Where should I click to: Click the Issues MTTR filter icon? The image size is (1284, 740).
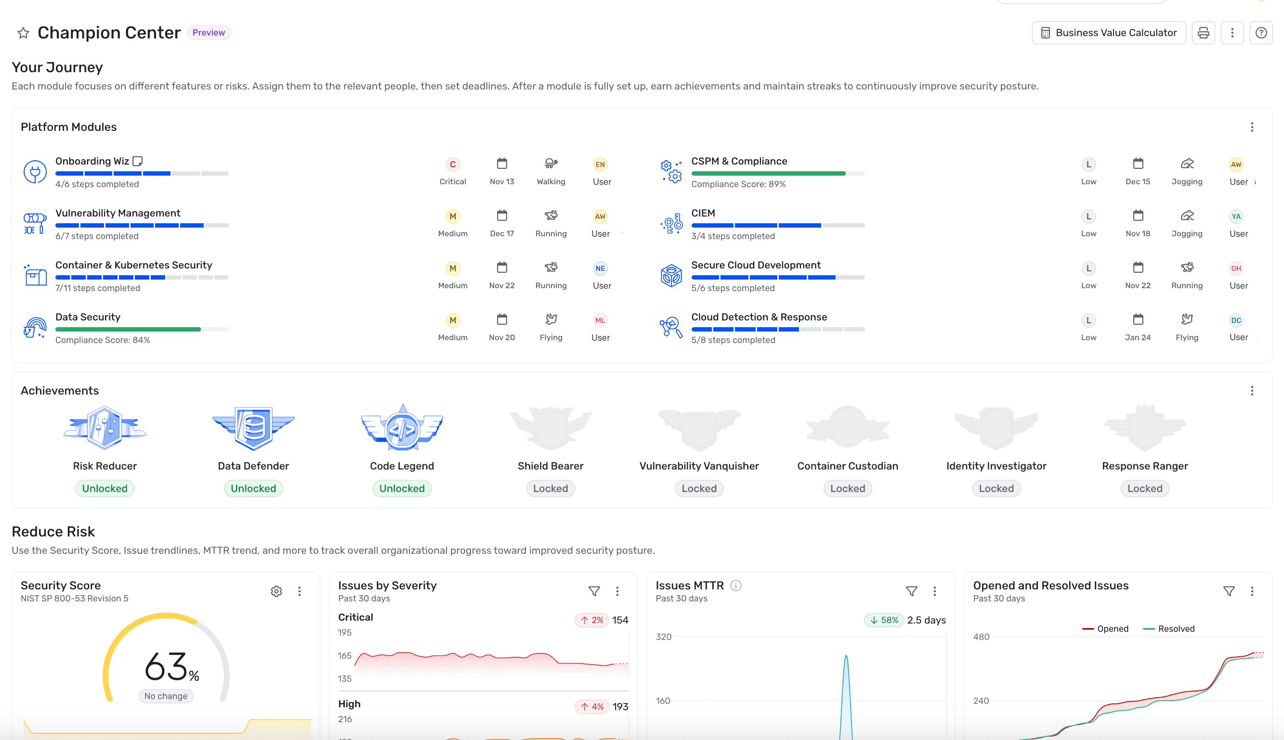[912, 591]
